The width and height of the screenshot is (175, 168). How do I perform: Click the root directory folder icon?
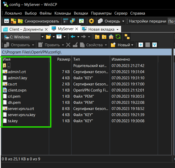pos(104,37)
